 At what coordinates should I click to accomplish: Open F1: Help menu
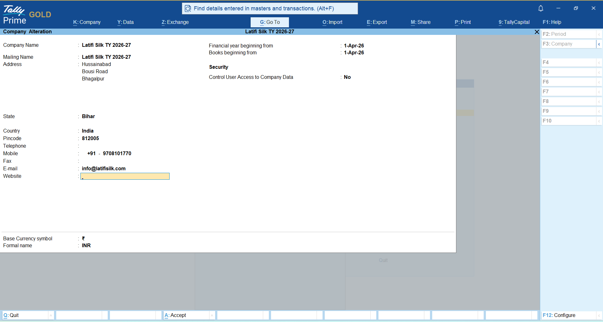point(552,22)
